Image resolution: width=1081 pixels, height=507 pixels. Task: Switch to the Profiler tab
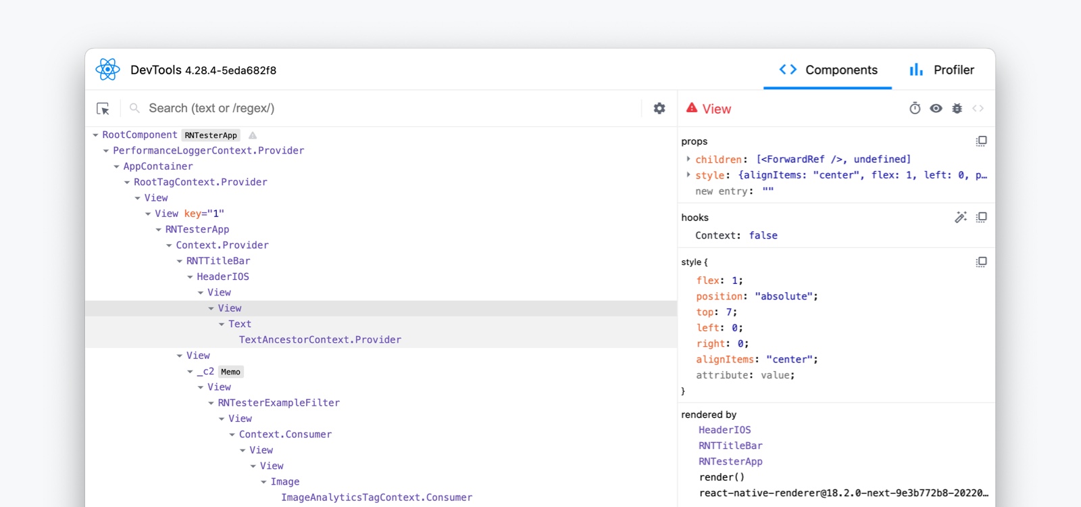click(x=941, y=70)
